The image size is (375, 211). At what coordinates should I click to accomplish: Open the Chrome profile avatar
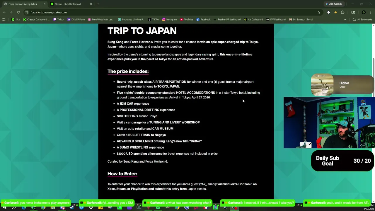(364, 12)
